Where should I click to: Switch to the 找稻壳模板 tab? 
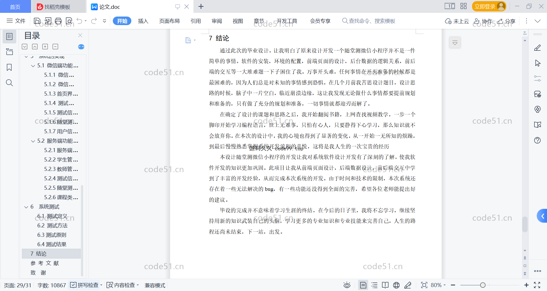[x=58, y=7]
